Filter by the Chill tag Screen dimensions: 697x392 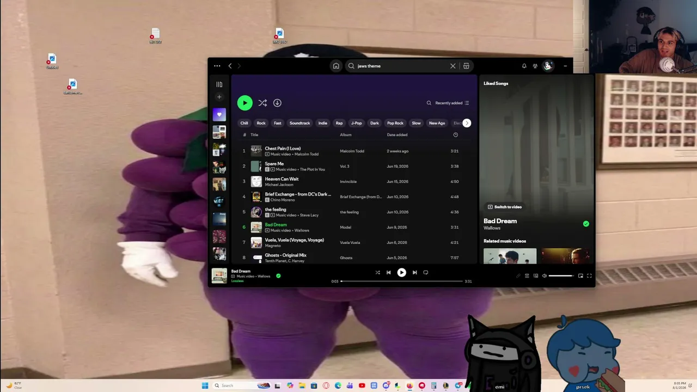pyautogui.click(x=244, y=123)
